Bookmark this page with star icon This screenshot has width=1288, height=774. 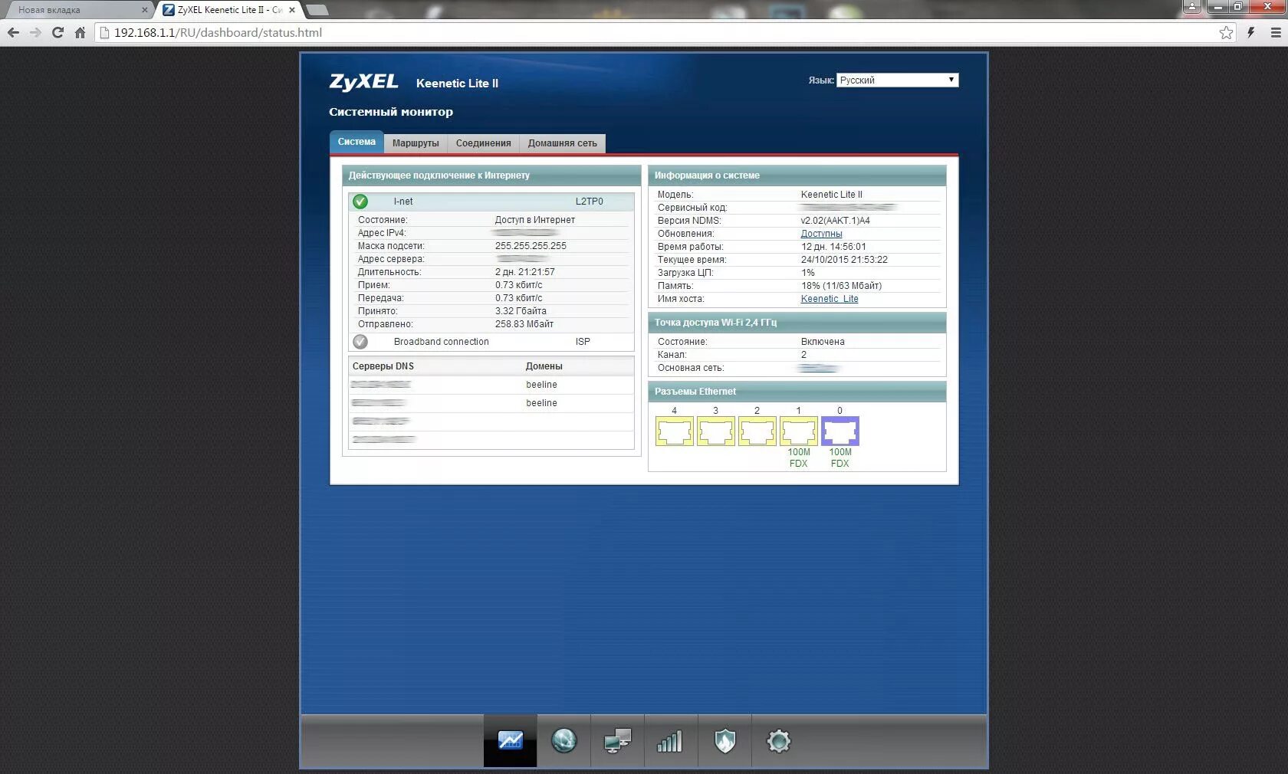[x=1227, y=32]
